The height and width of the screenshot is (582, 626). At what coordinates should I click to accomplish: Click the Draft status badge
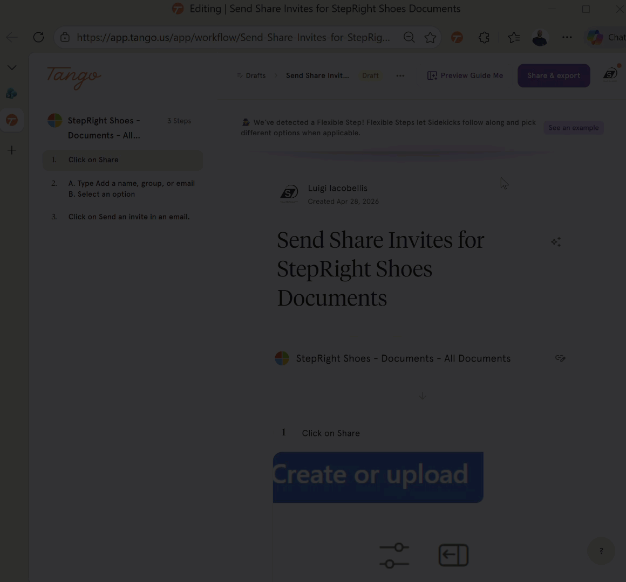point(370,76)
